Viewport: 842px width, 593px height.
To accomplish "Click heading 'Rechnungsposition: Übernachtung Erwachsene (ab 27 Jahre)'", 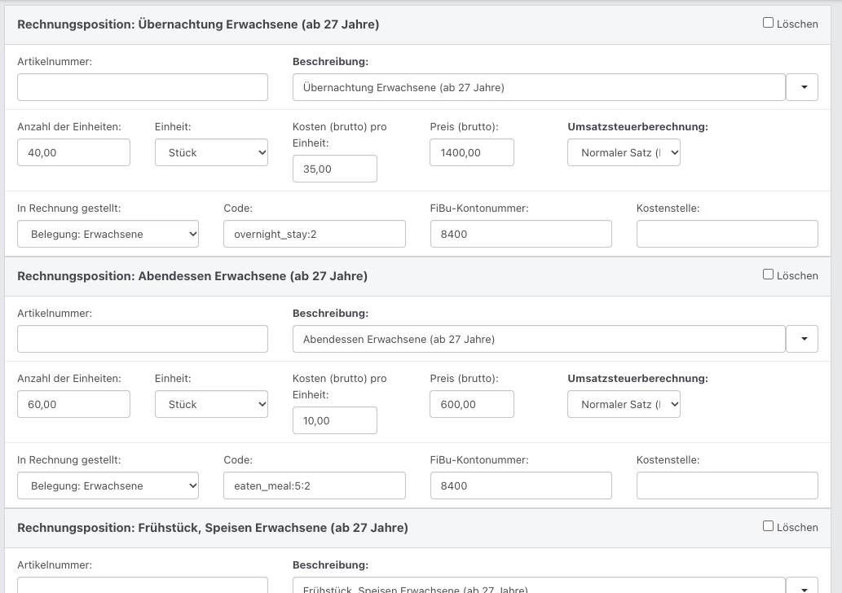I will coord(198,24).
